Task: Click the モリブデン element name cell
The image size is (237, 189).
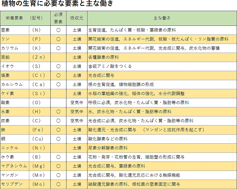Action: (x=15, y=184)
